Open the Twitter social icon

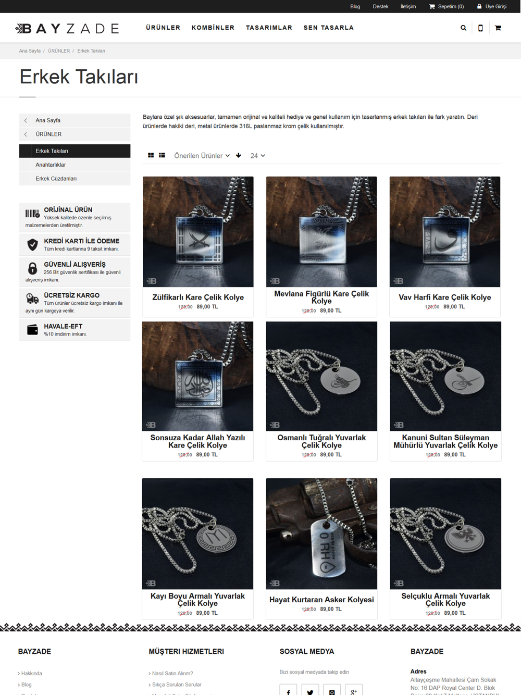click(x=310, y=690)
